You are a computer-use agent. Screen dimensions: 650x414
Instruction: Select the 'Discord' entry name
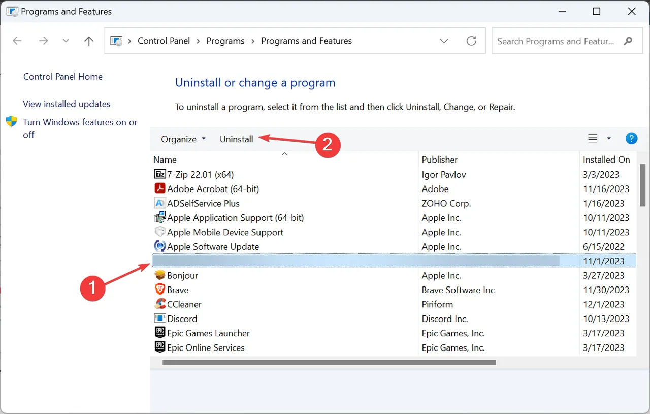[182, 319]
